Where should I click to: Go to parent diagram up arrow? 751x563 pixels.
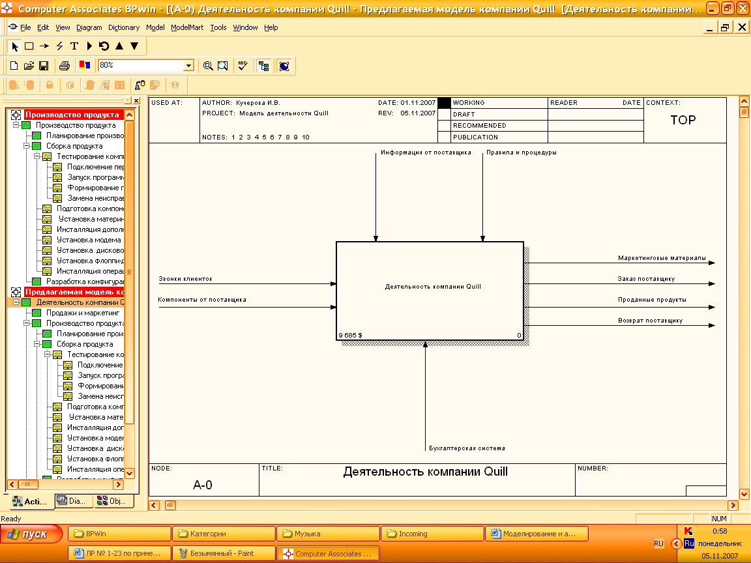click(119, 46)
